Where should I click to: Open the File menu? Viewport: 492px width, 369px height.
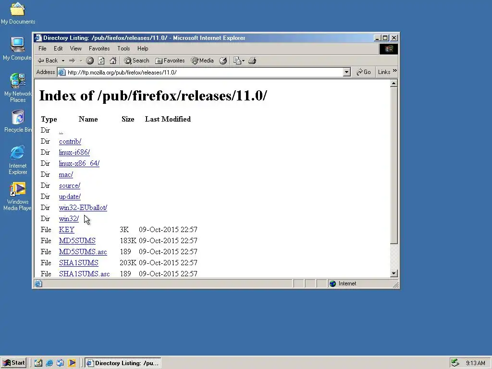pos(42,49)
